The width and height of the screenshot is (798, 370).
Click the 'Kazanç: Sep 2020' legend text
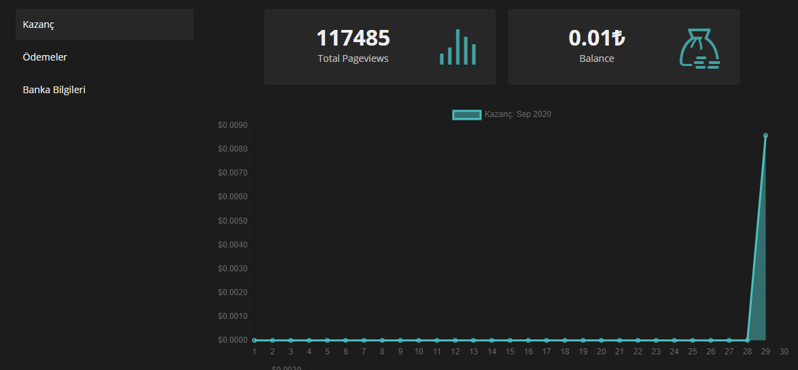click(517, 114)
